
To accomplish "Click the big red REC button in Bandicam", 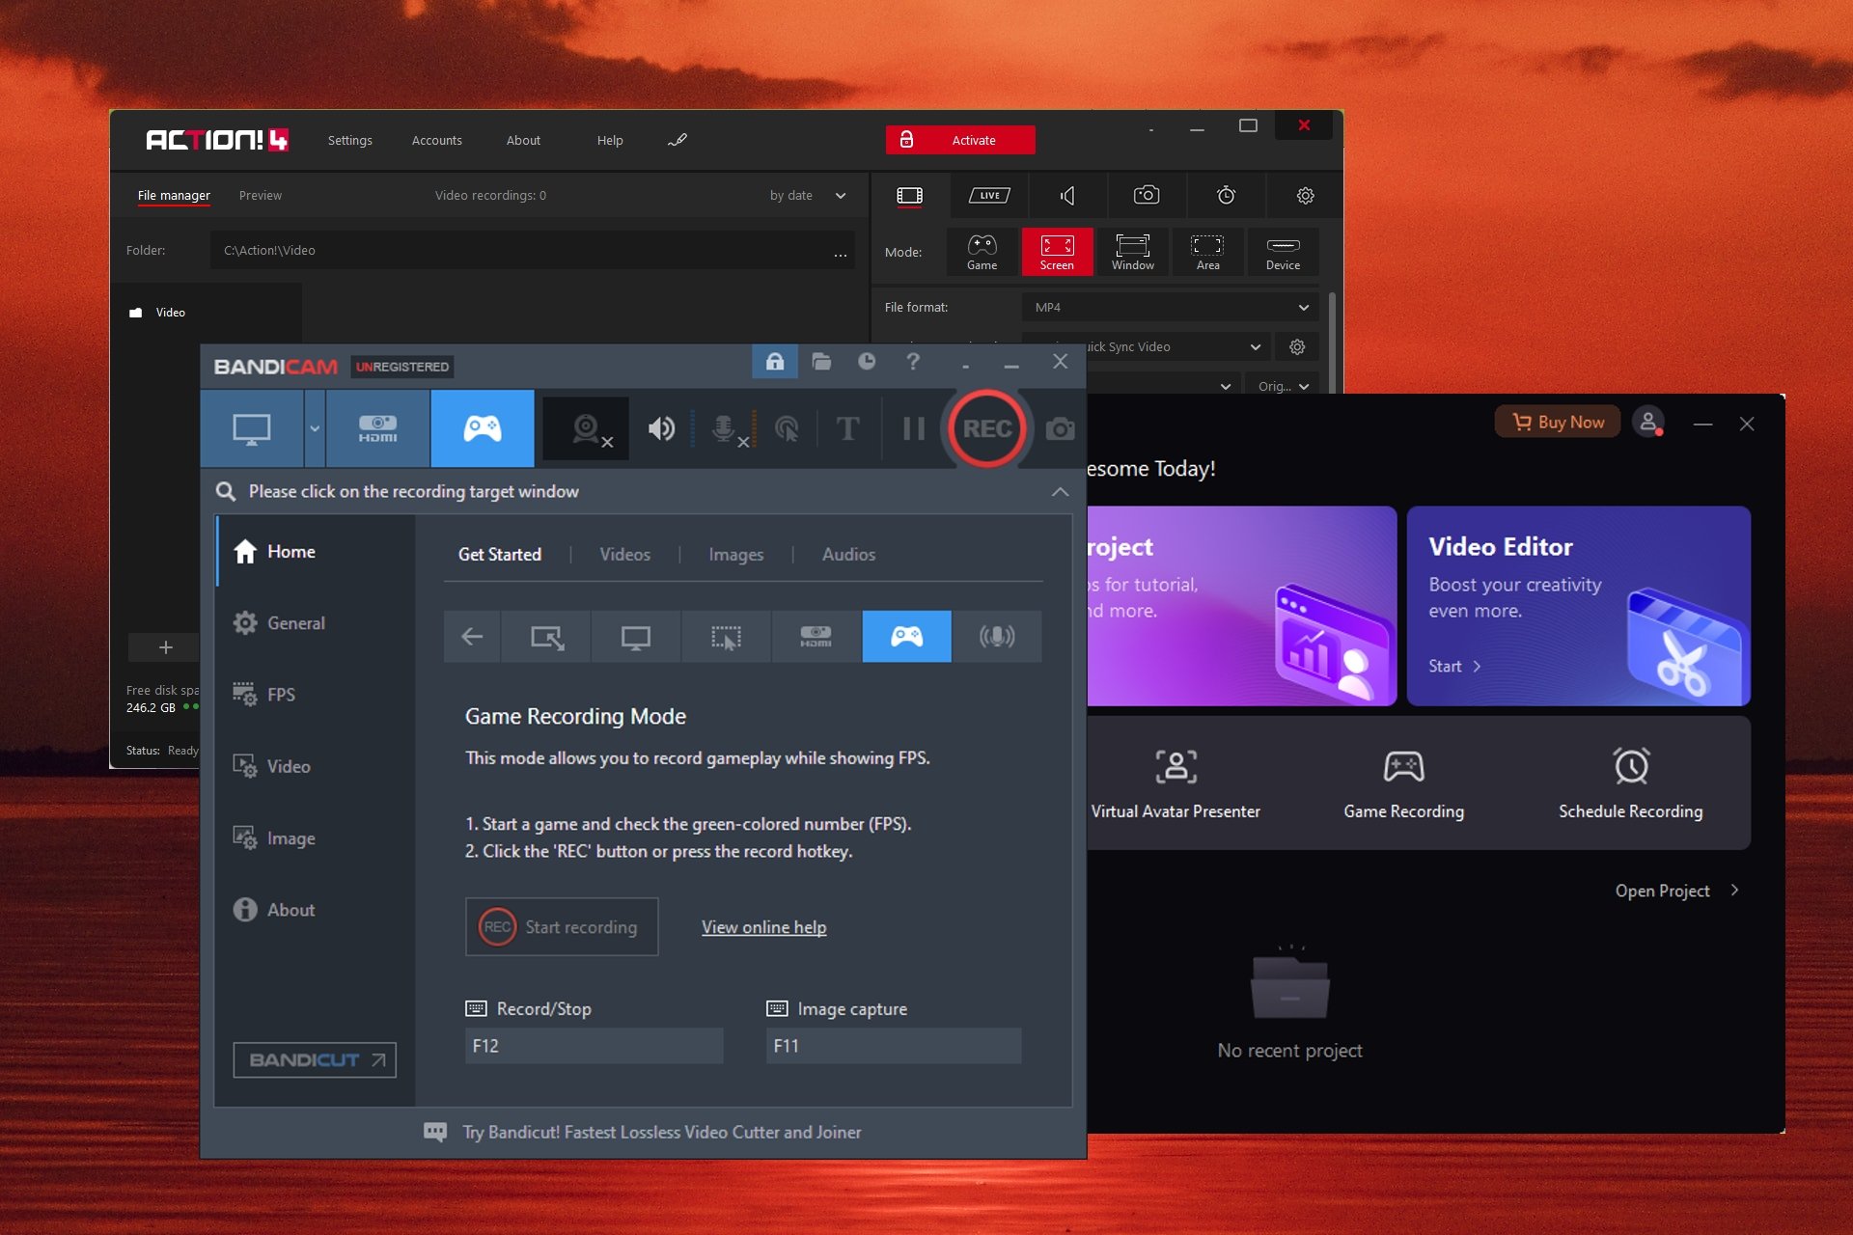I will click(986, 428).
